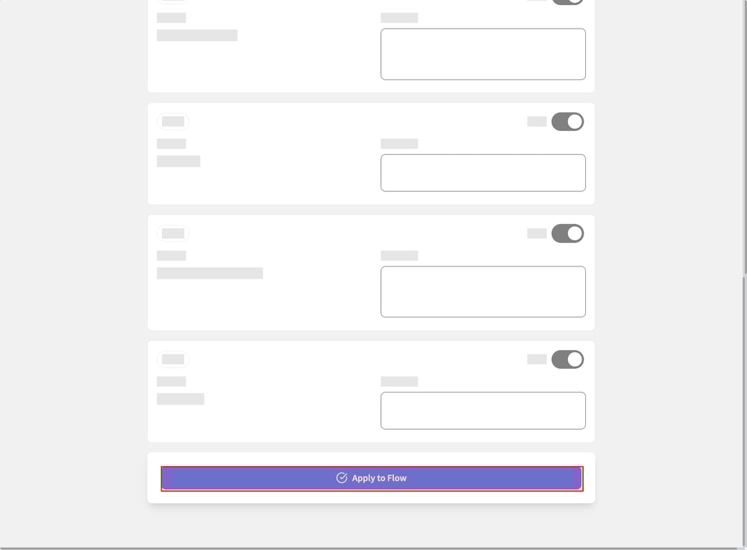Focus the text box in the third card

click(x=483, y=291)
